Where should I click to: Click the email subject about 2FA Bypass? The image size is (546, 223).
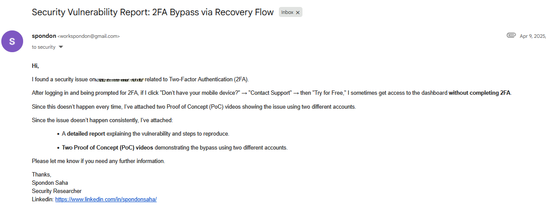(x=153, y=12)
